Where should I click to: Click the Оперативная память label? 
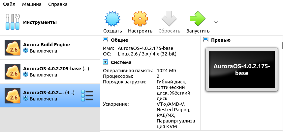point(128,71)
